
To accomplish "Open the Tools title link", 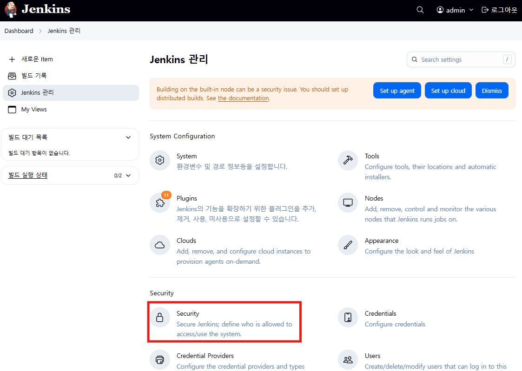I will [372, 156].
